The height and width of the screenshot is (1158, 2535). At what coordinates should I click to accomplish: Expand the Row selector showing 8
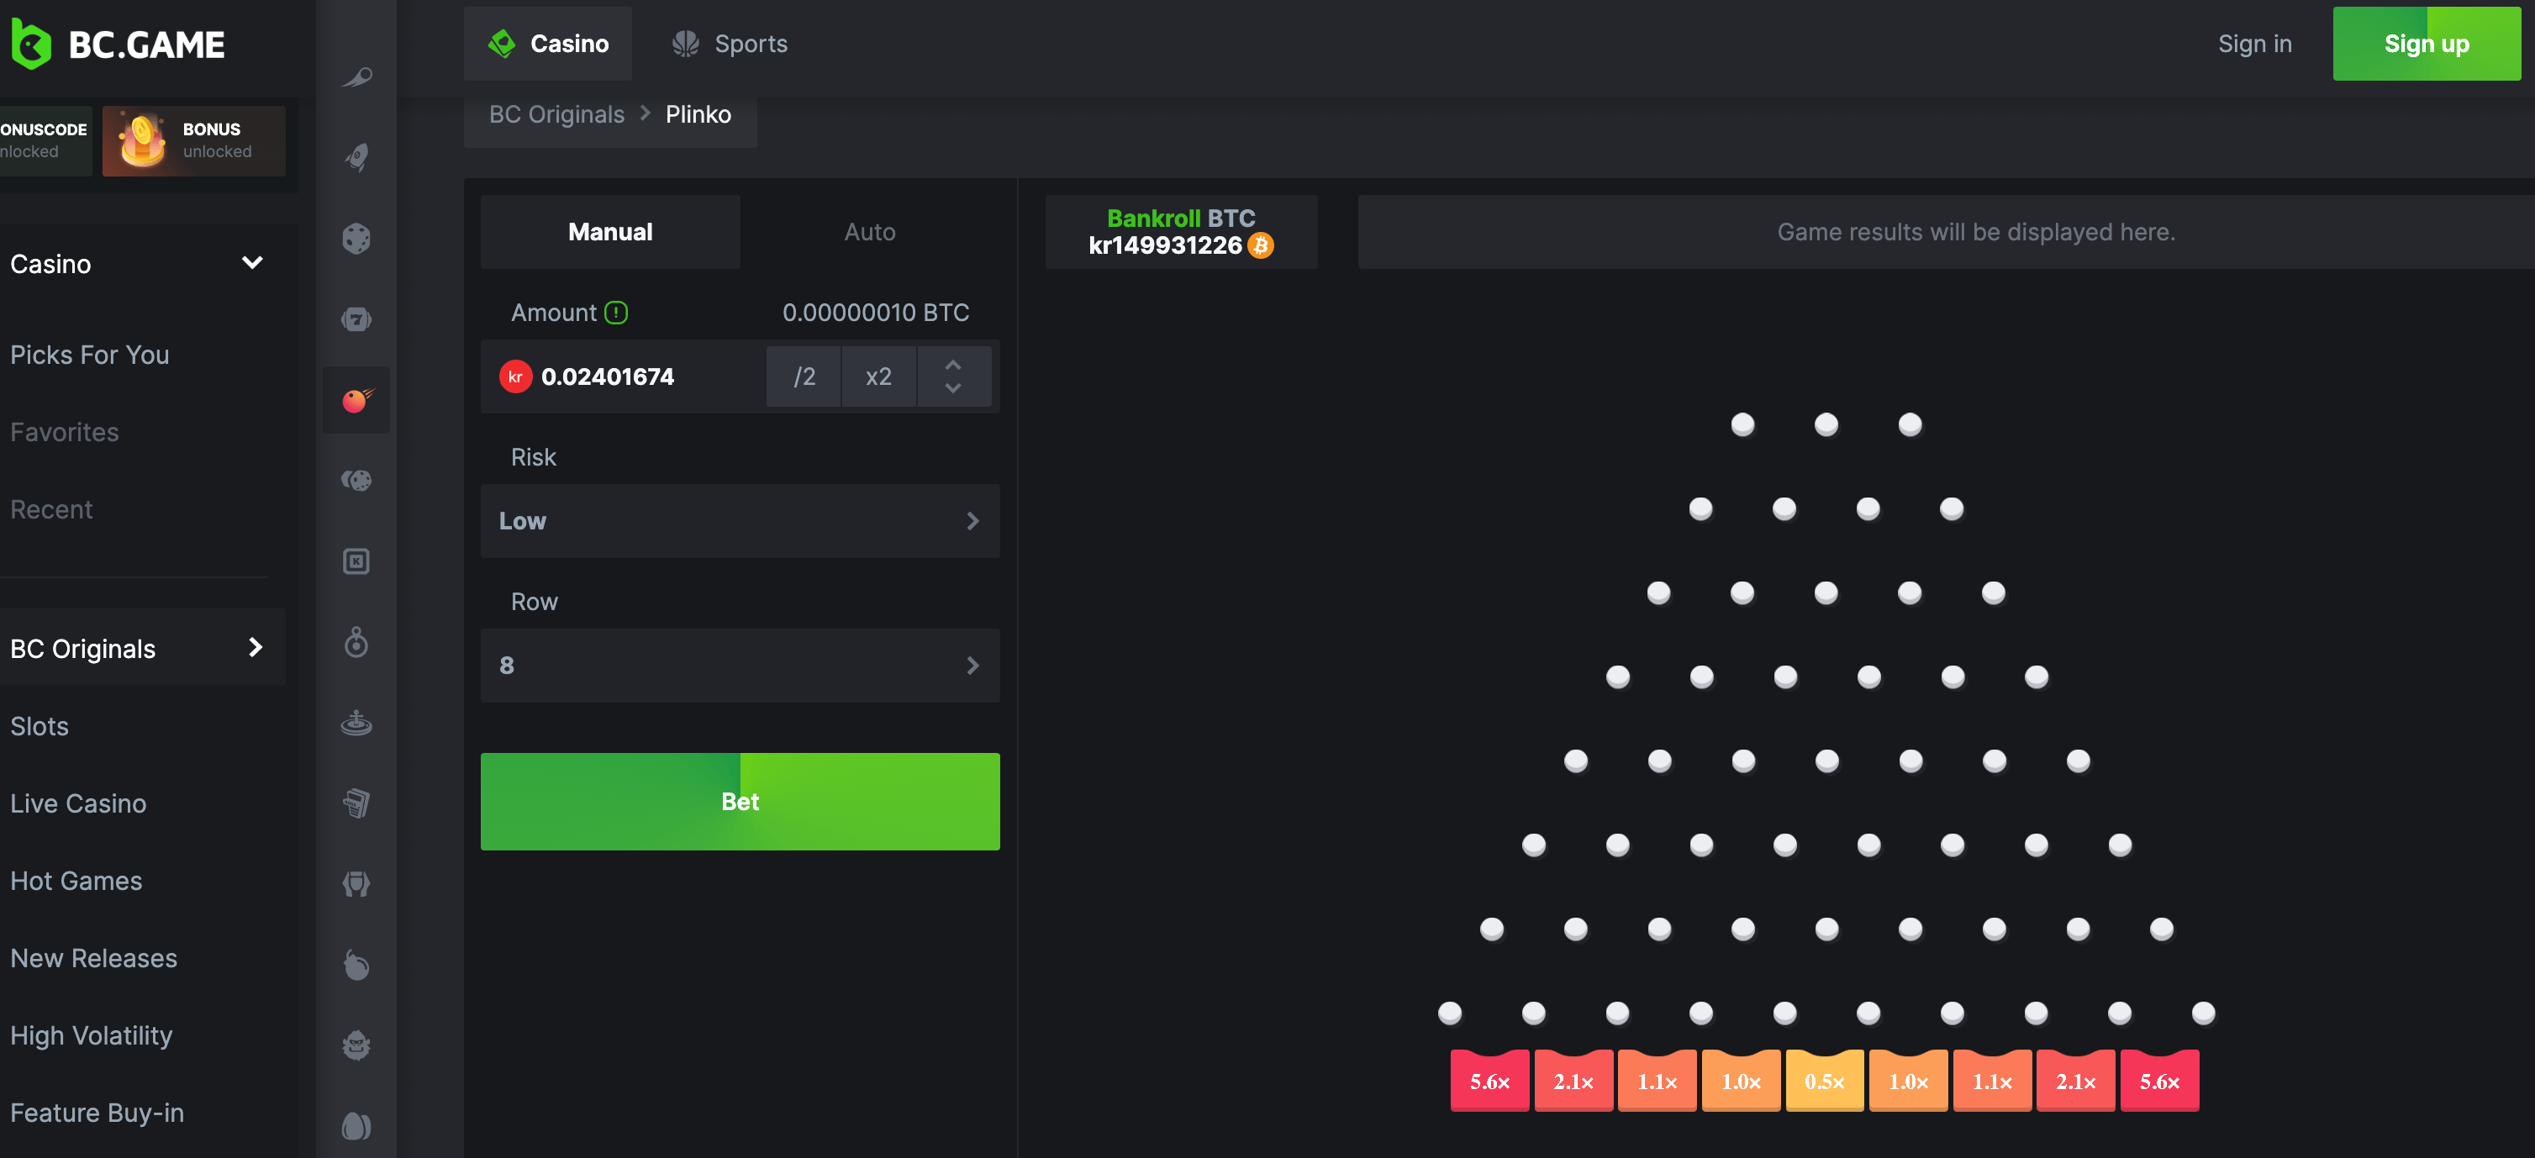[739, 666]
